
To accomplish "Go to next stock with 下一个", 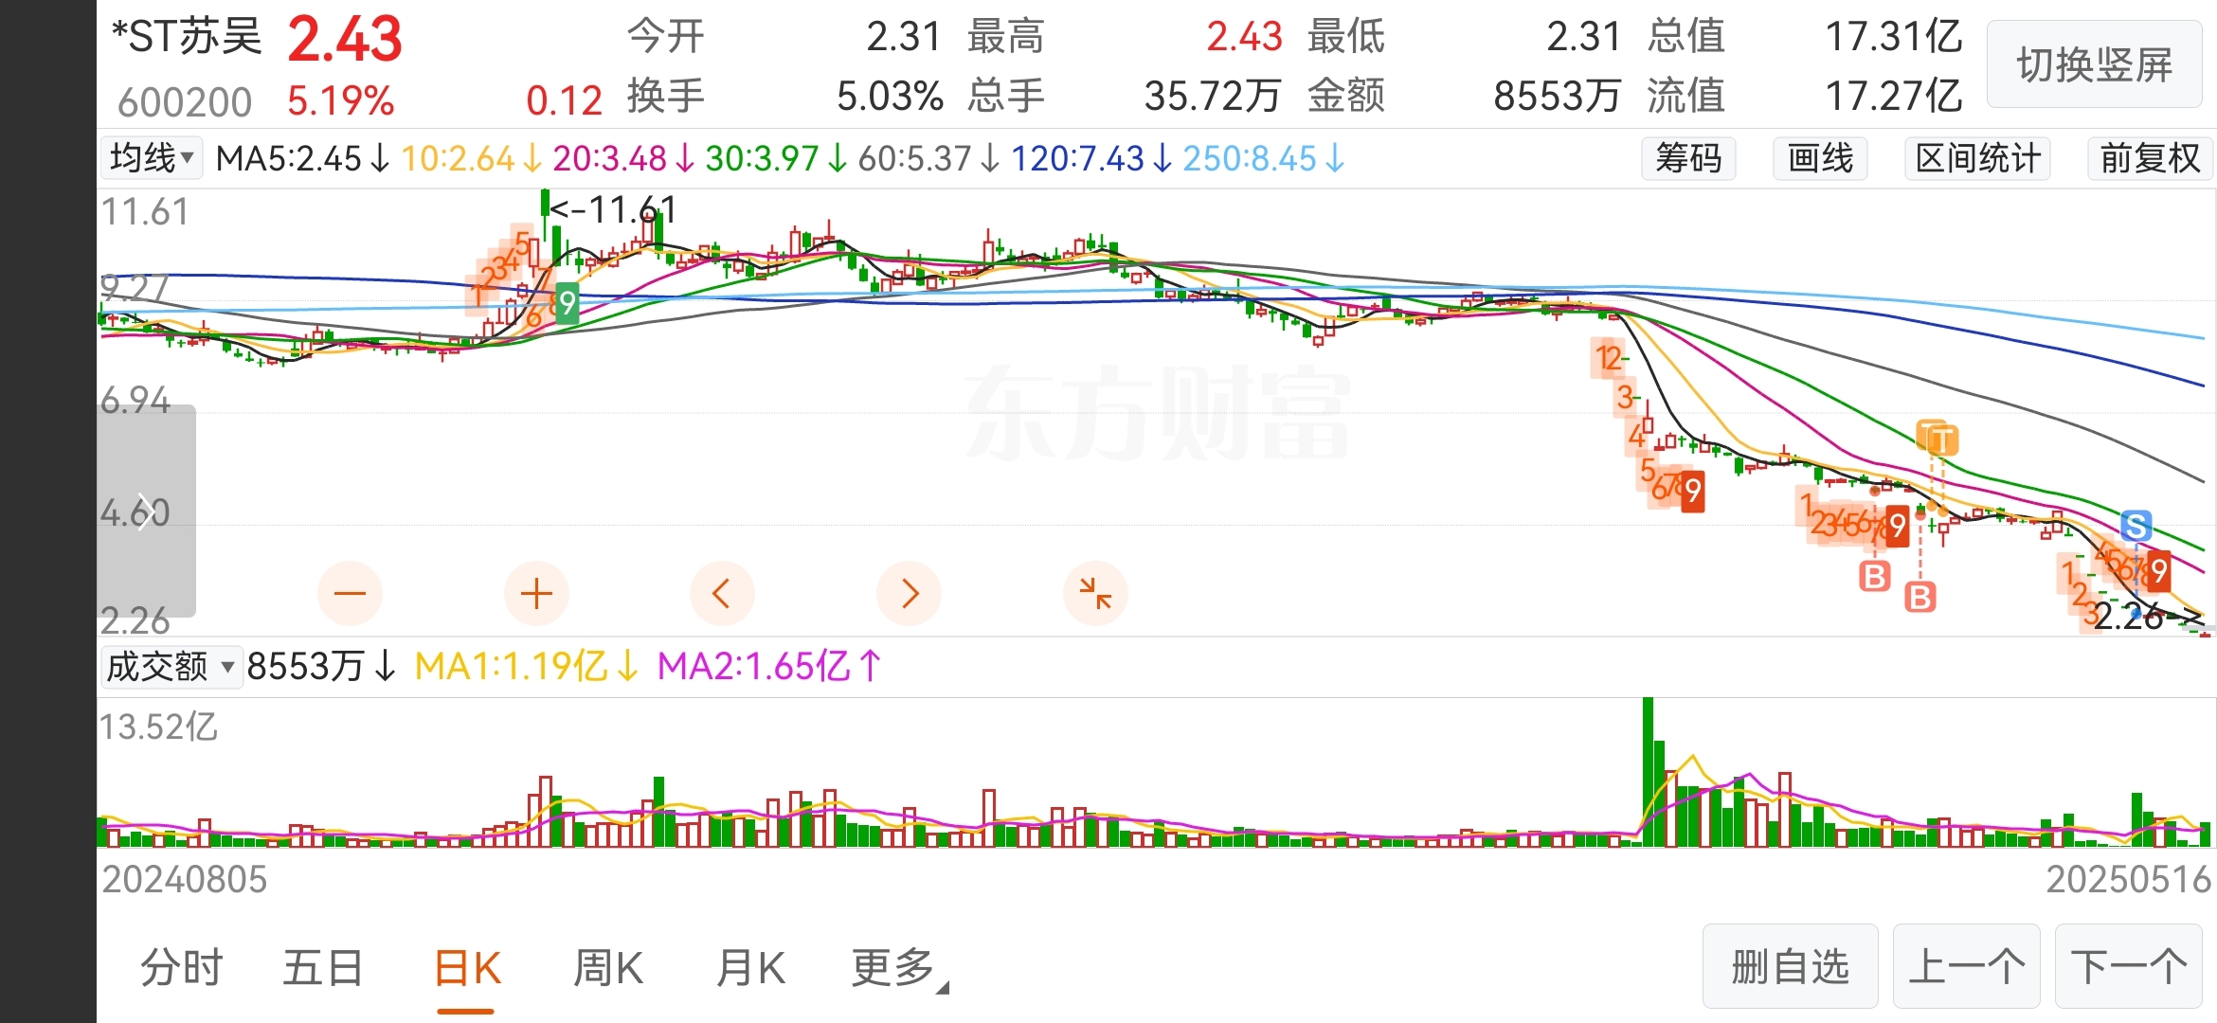I will tap(2128, 967).
